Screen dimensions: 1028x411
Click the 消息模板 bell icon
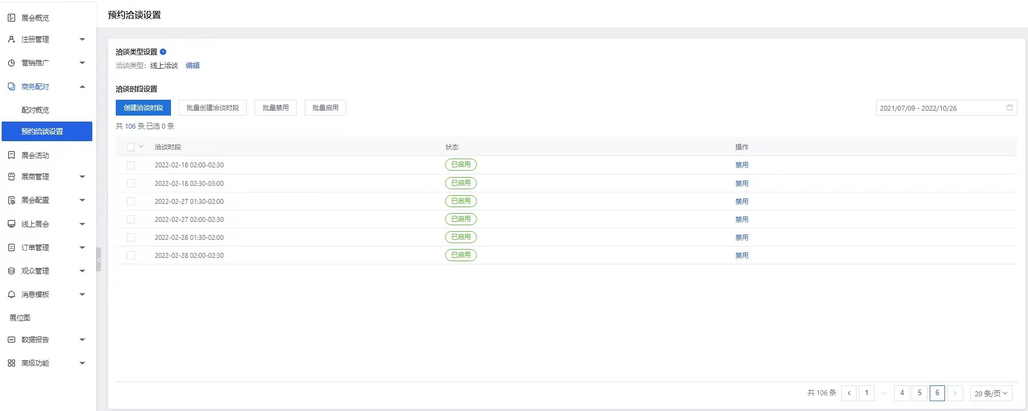point(11,294)
